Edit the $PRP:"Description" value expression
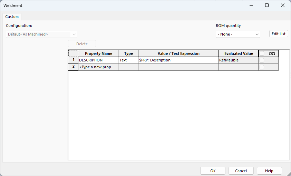This screenshot has width=291, height=176. [178, 60]
